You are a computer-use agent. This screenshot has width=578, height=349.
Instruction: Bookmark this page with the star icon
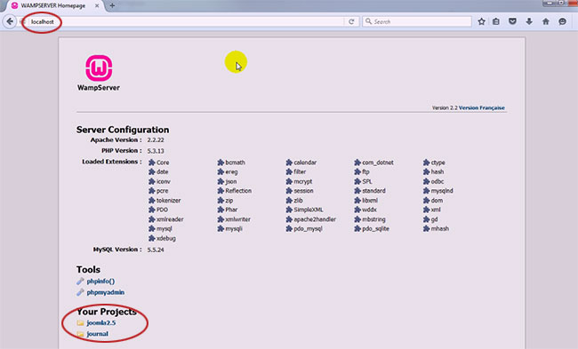[x=481, y=21]
